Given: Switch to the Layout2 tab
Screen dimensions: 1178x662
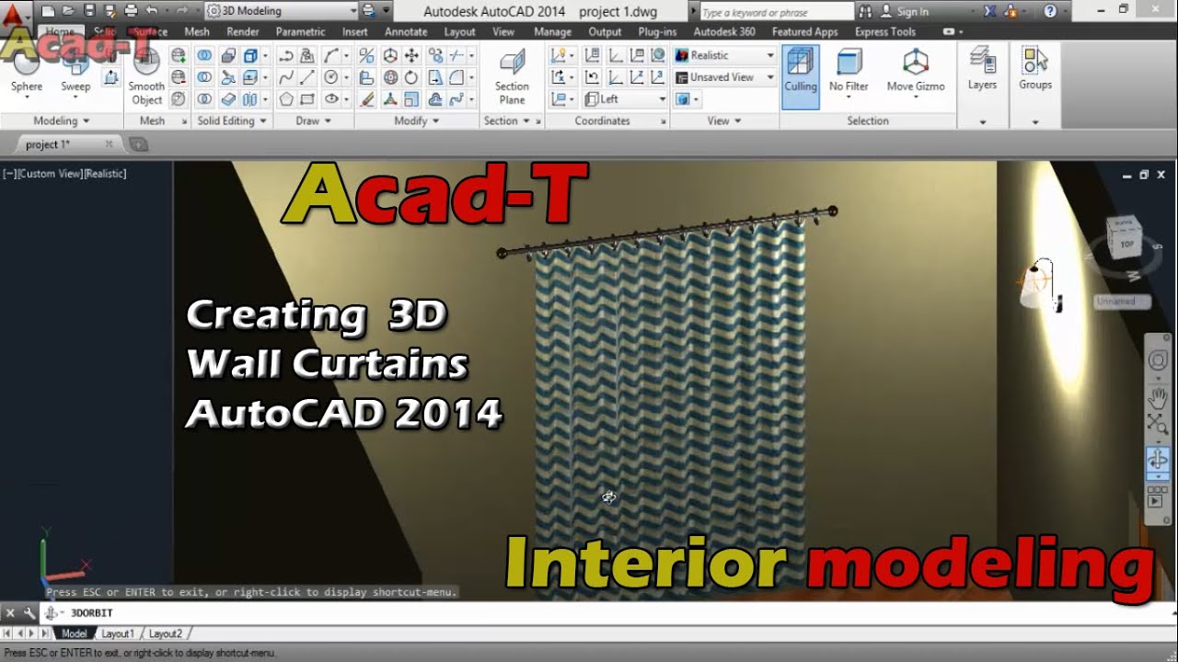Looking at the screenshot, I should point(166,633).
